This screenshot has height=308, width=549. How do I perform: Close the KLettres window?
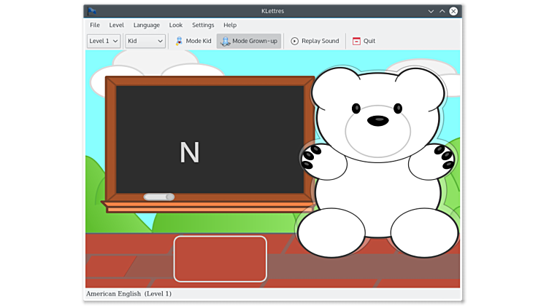453,11
